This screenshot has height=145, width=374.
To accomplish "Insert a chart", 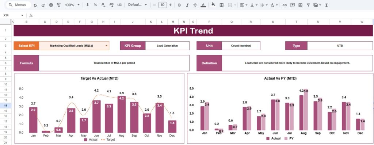I will [x=300, y=5].
